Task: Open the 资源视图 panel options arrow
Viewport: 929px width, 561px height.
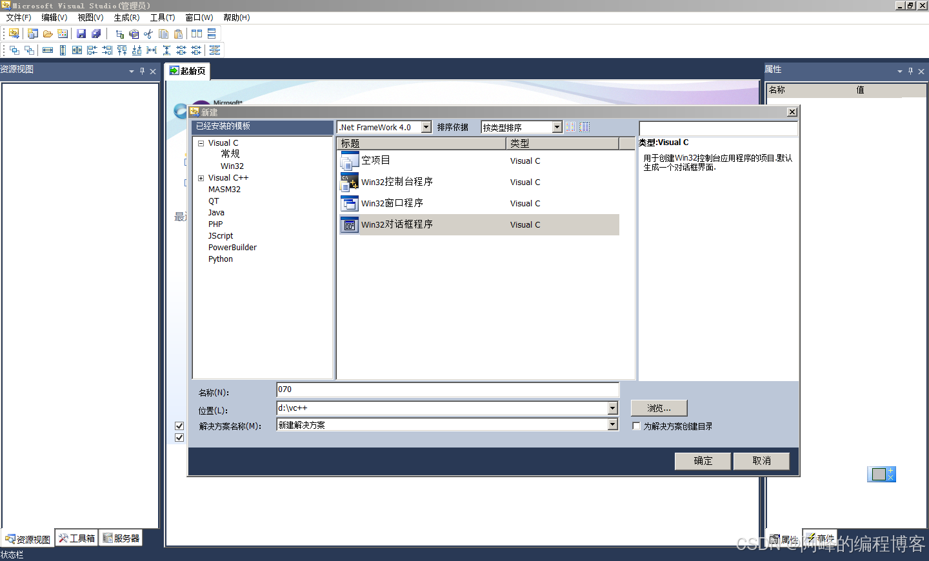Action: pos(132,72)
